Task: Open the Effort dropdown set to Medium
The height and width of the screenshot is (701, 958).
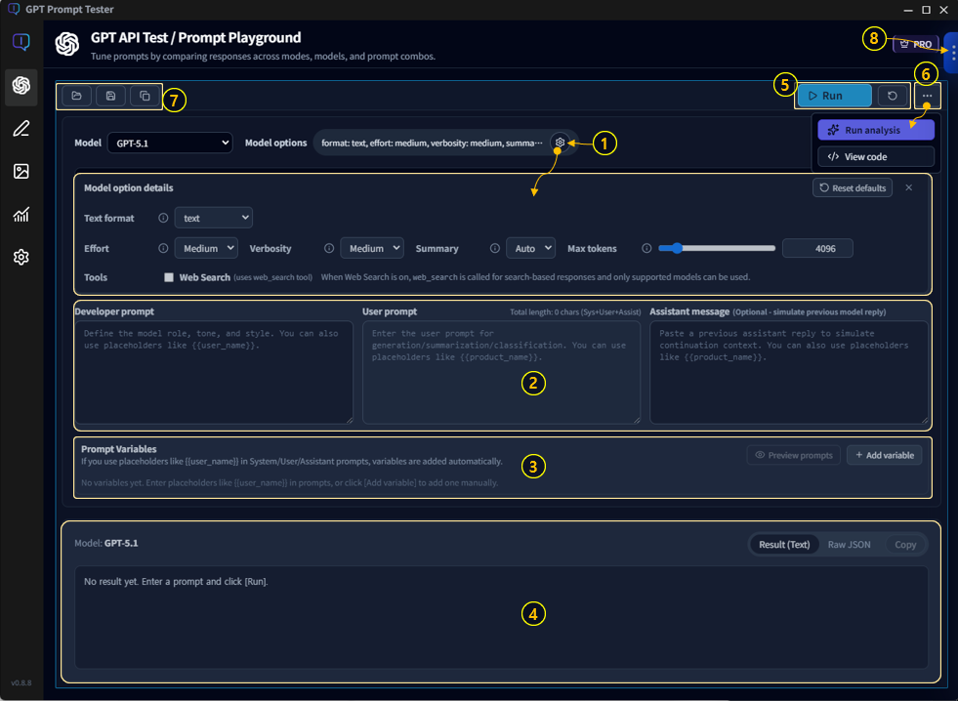Action: 206,248
